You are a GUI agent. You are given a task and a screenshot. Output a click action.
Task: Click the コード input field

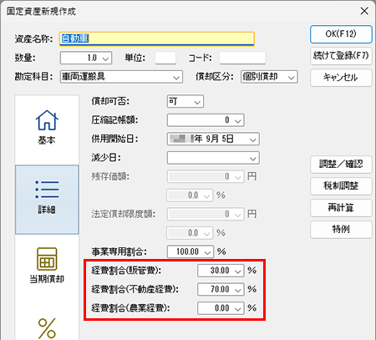click(242, 58)
